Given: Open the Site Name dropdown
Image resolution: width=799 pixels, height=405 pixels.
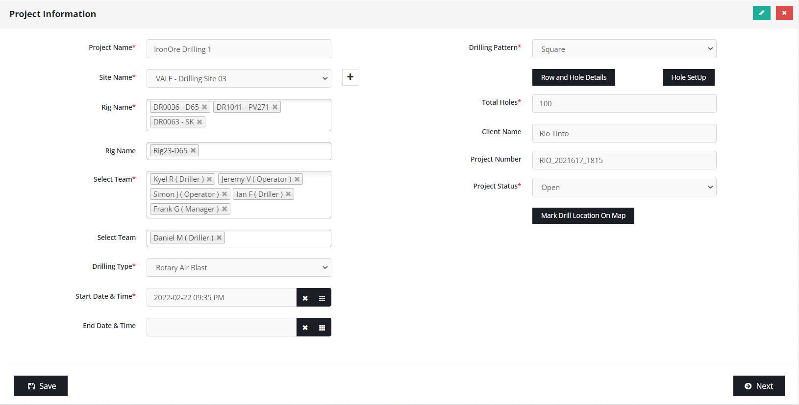Looking at the screenshot, I should (x=239, y=78).
